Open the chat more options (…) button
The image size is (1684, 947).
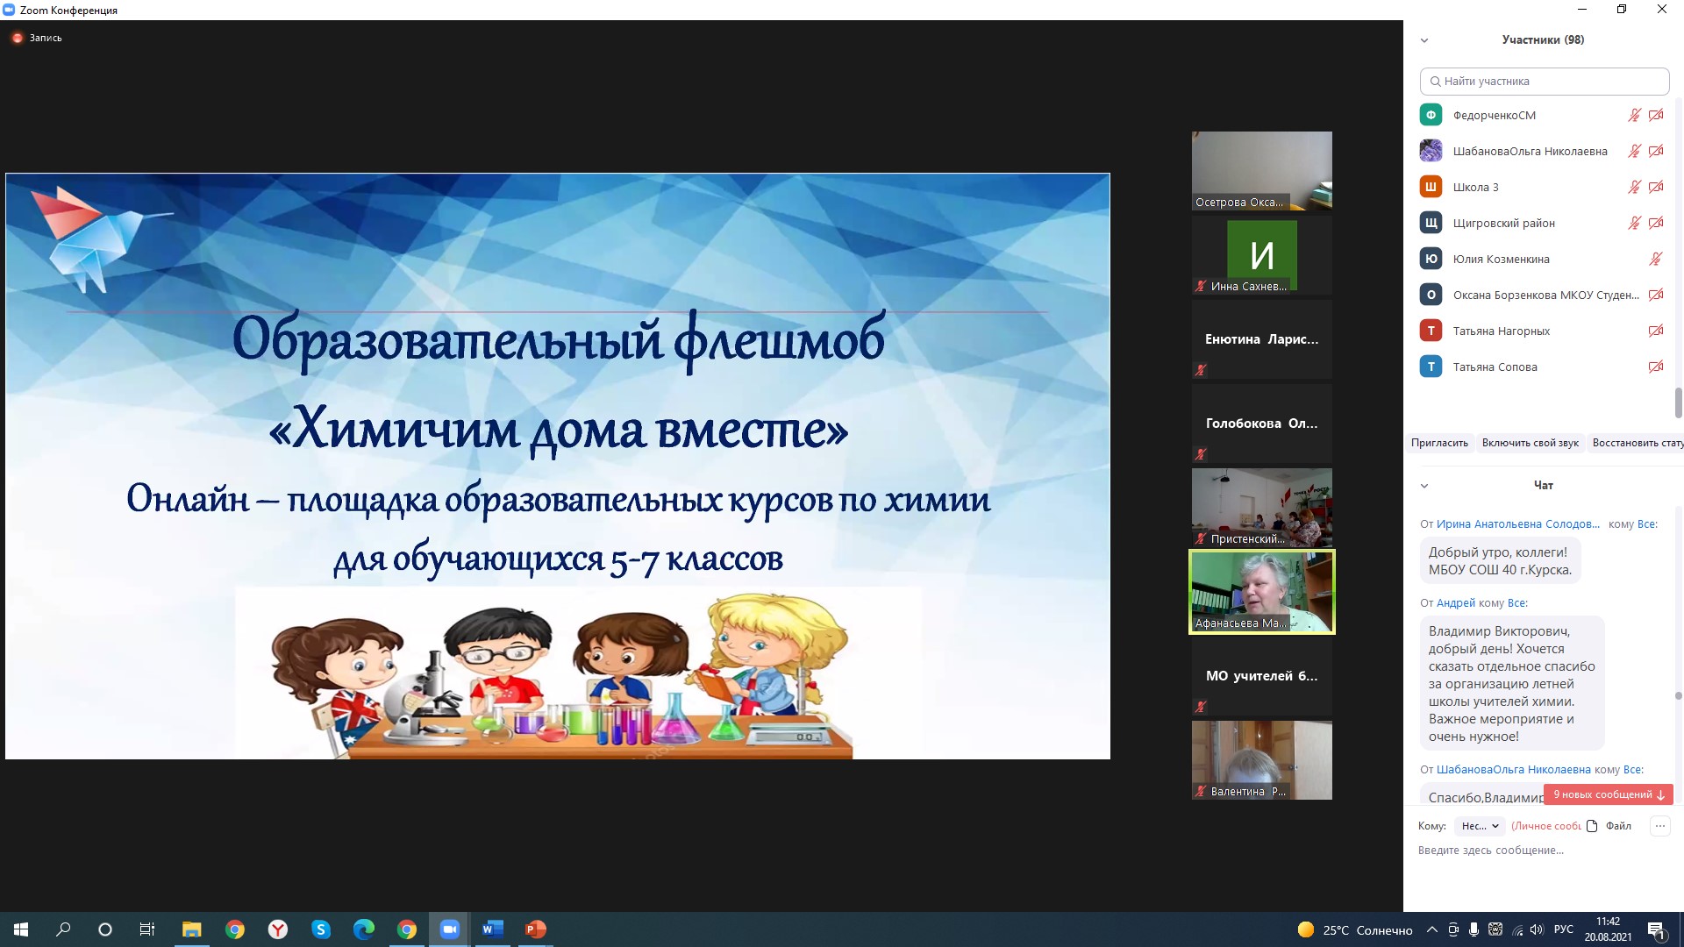(1659, 826)
